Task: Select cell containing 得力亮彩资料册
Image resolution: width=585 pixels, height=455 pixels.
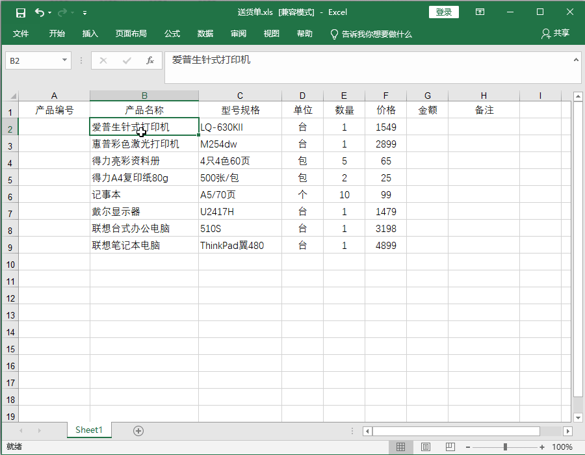Action: pyautogui.click(x=144, y=161)
